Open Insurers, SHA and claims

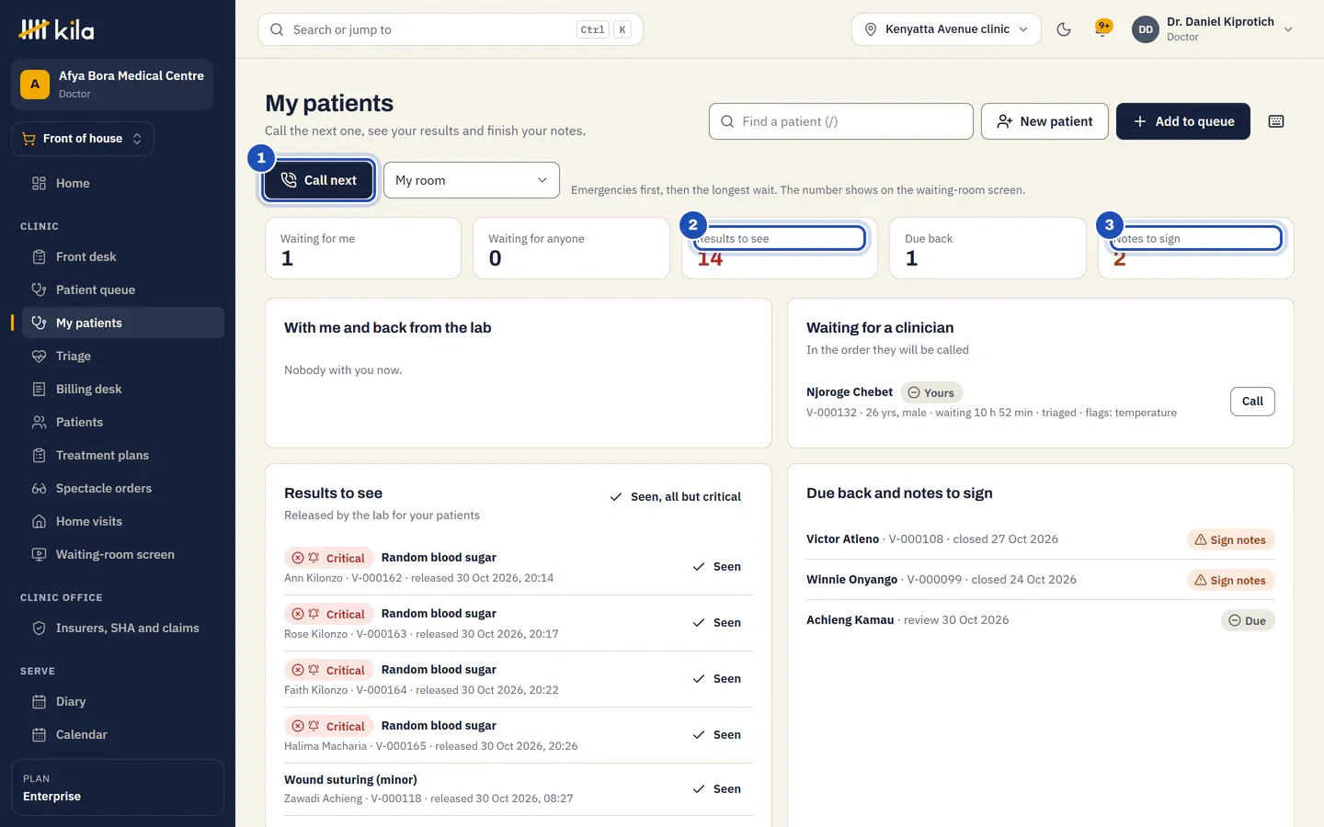click(121, 628)
